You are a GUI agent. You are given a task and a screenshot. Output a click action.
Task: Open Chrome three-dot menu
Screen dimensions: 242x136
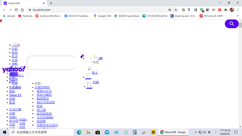tap(238, 10)
